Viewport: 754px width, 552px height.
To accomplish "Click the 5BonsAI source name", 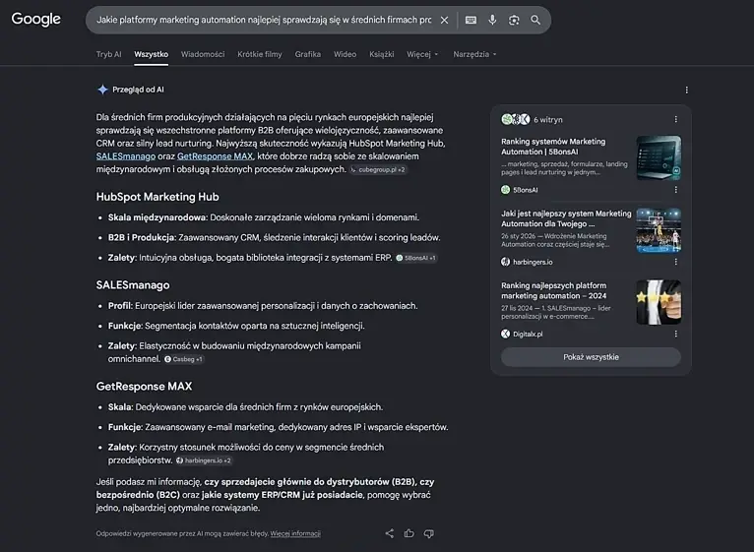I will pyautogui.click(x=525, y=190).
